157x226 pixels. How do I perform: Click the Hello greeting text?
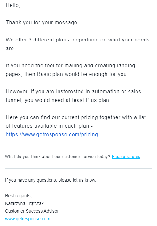(13, 5)
